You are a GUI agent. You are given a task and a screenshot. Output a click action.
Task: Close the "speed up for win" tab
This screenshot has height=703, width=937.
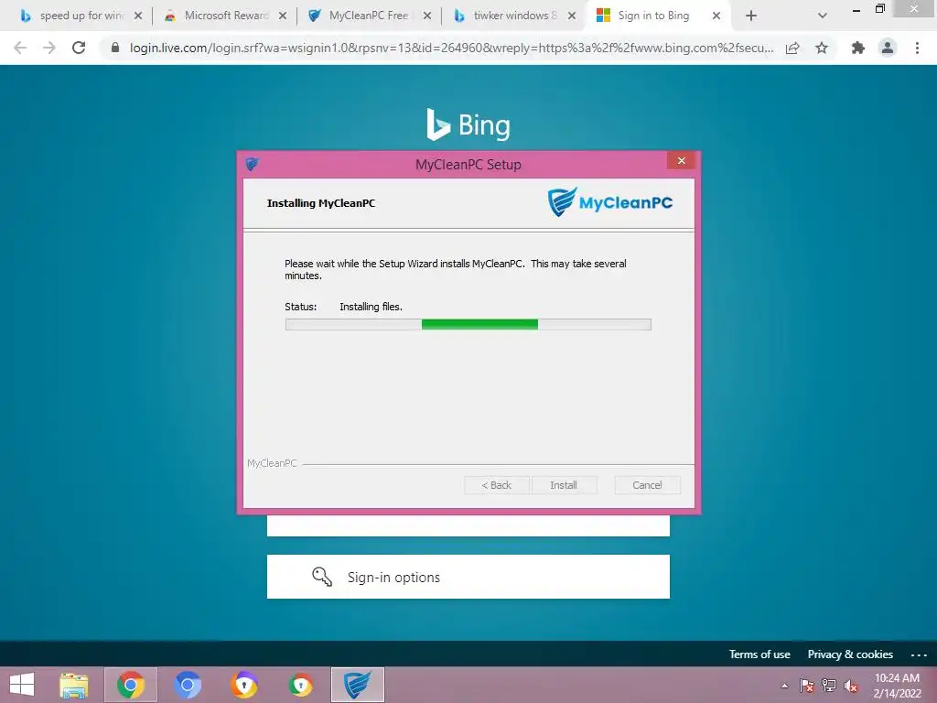click(x=138, y=16)
